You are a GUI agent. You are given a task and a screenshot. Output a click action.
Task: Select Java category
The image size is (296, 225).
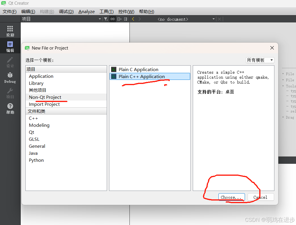point(66,153)
